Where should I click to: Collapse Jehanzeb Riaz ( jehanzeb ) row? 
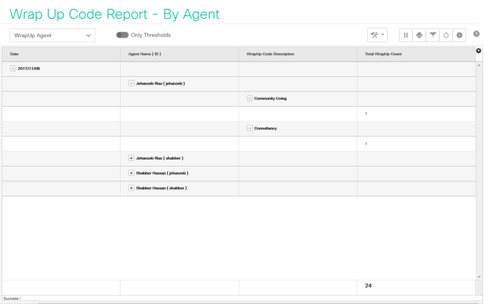131,83
